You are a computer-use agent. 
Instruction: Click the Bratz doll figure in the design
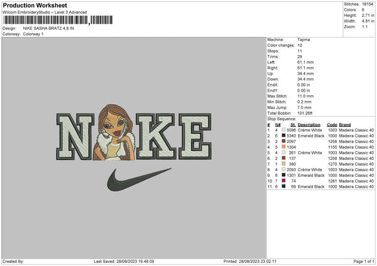114,132
